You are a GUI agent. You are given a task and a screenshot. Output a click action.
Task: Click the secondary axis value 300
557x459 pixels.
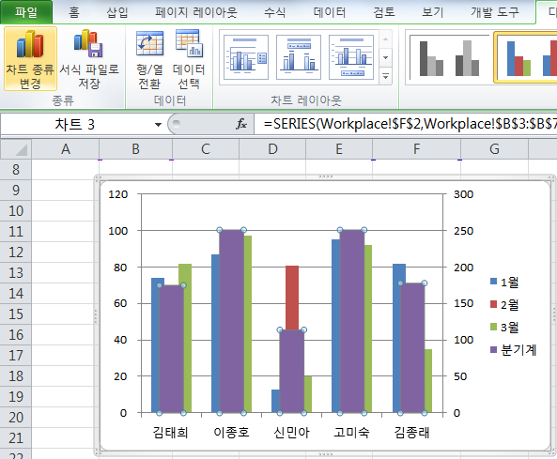[464, 194]
